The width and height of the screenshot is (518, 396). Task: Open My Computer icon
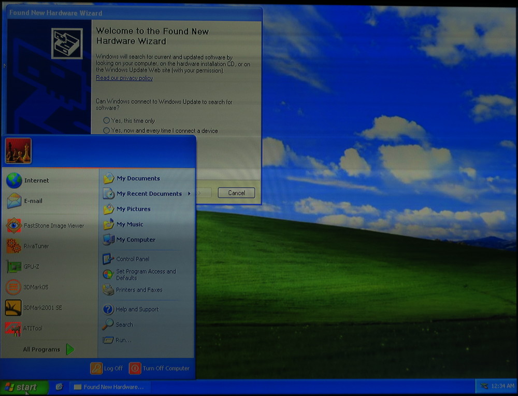click(109, 239)
